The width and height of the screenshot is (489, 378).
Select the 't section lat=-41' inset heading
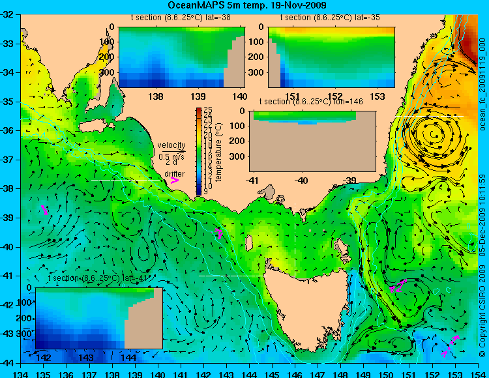(x=97, y=278)
